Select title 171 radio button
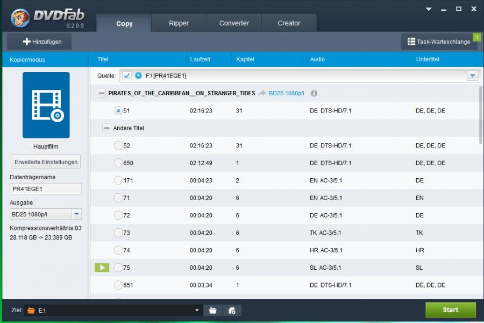 118,180
